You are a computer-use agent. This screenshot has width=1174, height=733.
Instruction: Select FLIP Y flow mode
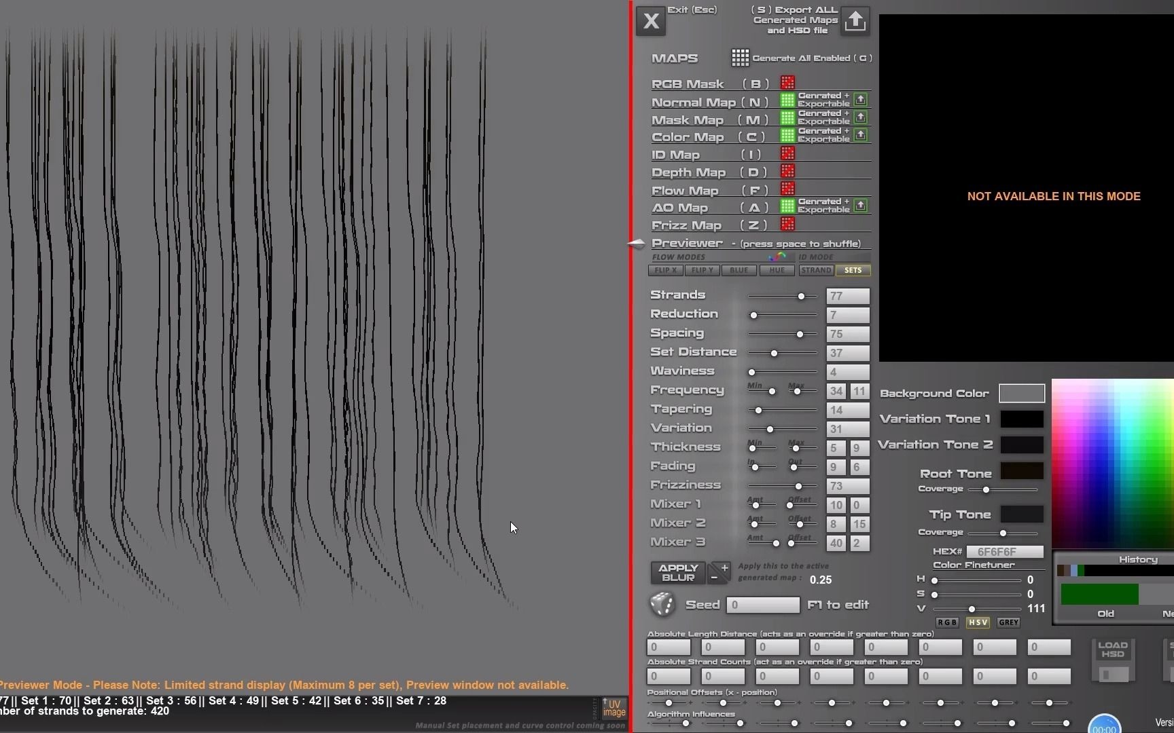[702, 270]
